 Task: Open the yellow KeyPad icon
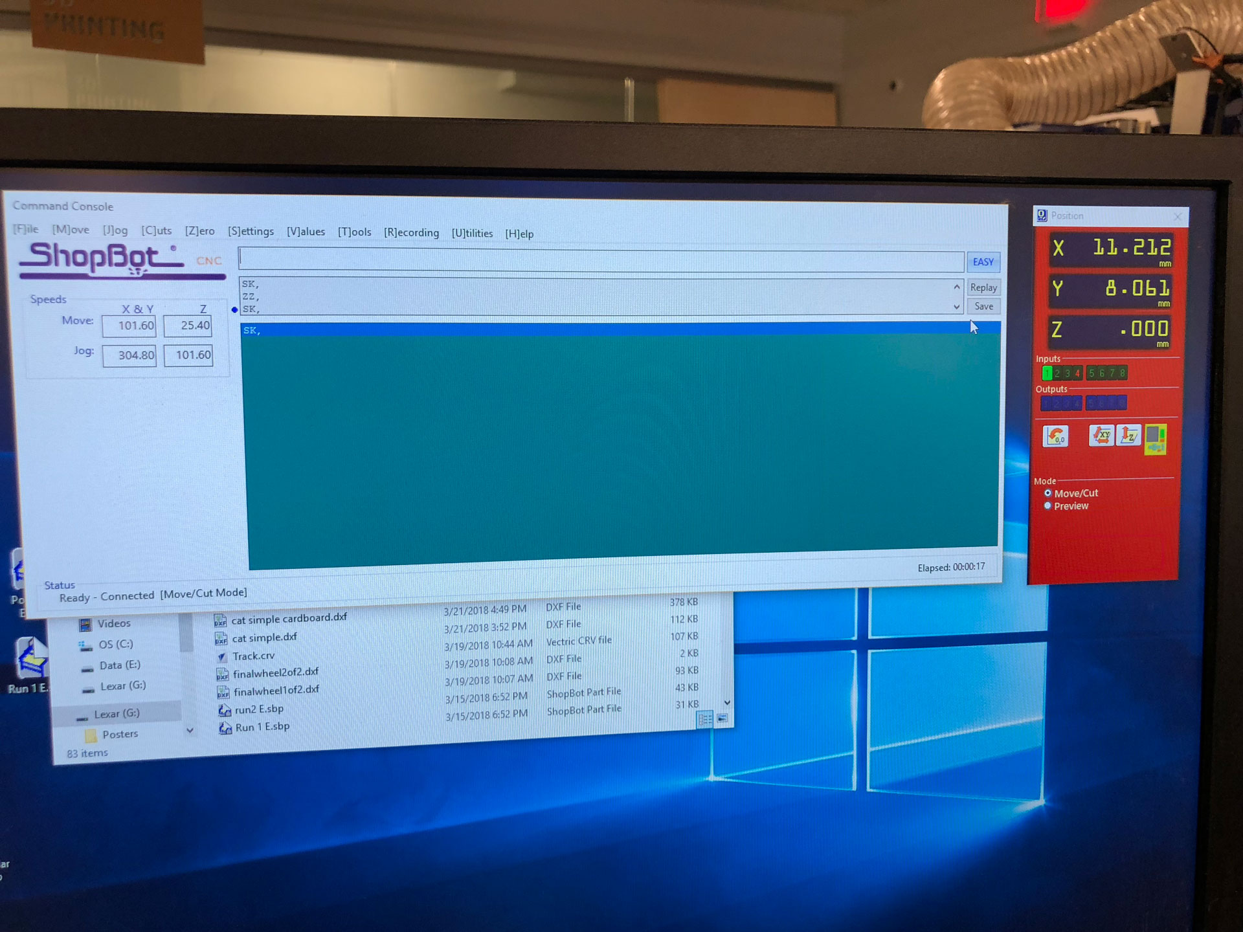coord(1156,439)
